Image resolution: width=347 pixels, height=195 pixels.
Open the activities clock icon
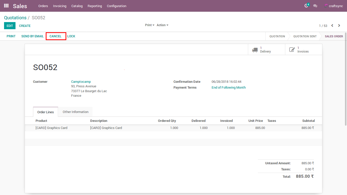click(x=306, y=6)
